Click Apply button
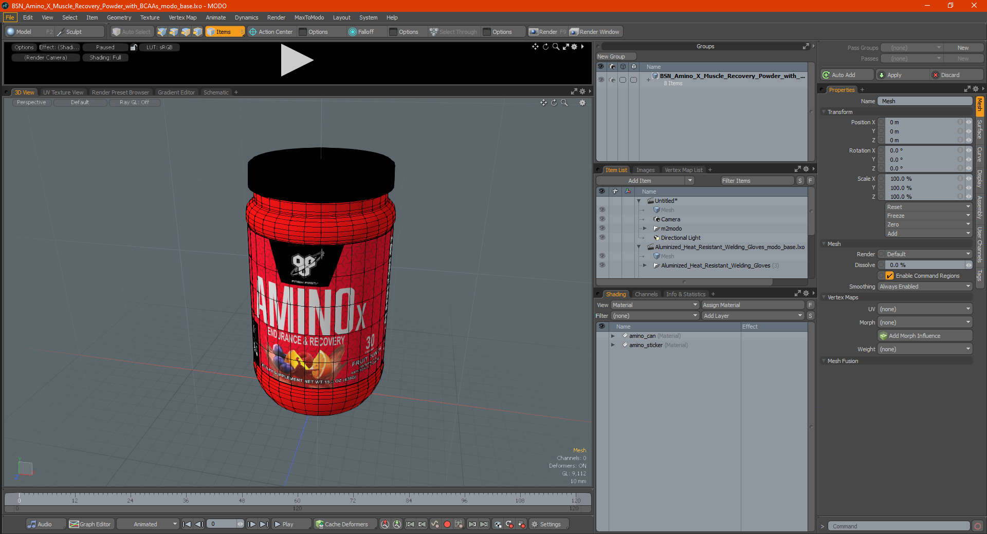 (903, 75)
